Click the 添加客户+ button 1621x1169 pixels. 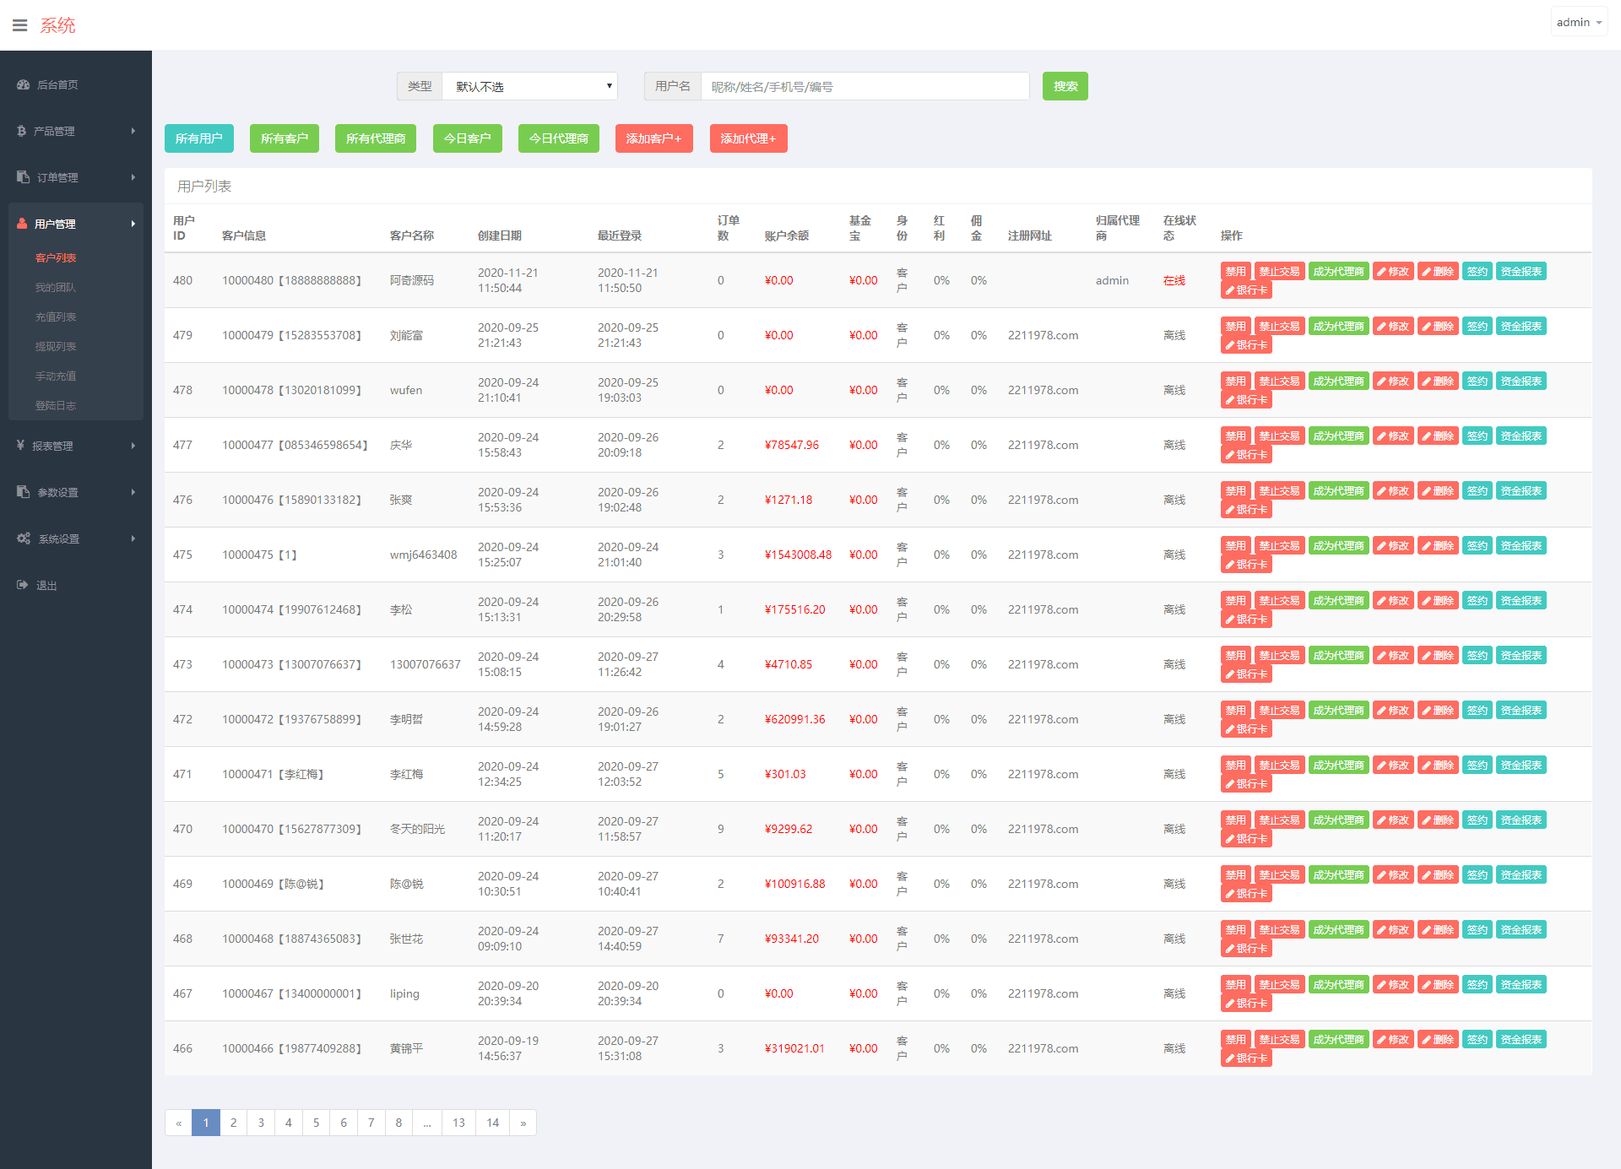[x=653, y=138]
